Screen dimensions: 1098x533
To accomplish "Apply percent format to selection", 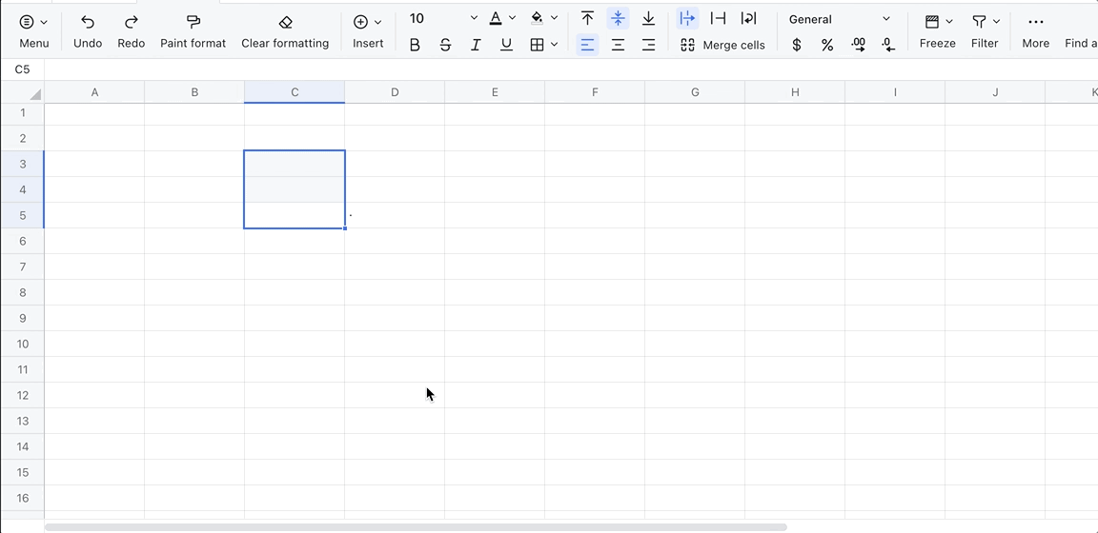I will click(827, 45).
